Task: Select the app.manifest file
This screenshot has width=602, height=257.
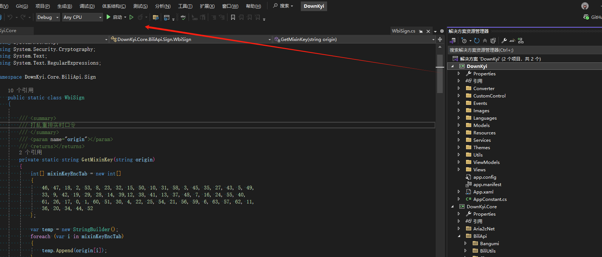Action: point(487,185)
